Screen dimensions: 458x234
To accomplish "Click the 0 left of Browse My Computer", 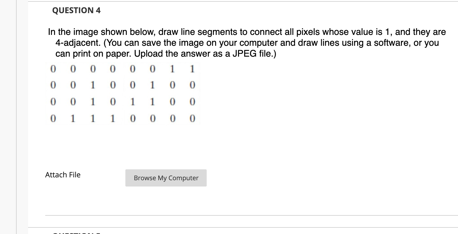I will [x=53, y=118].
